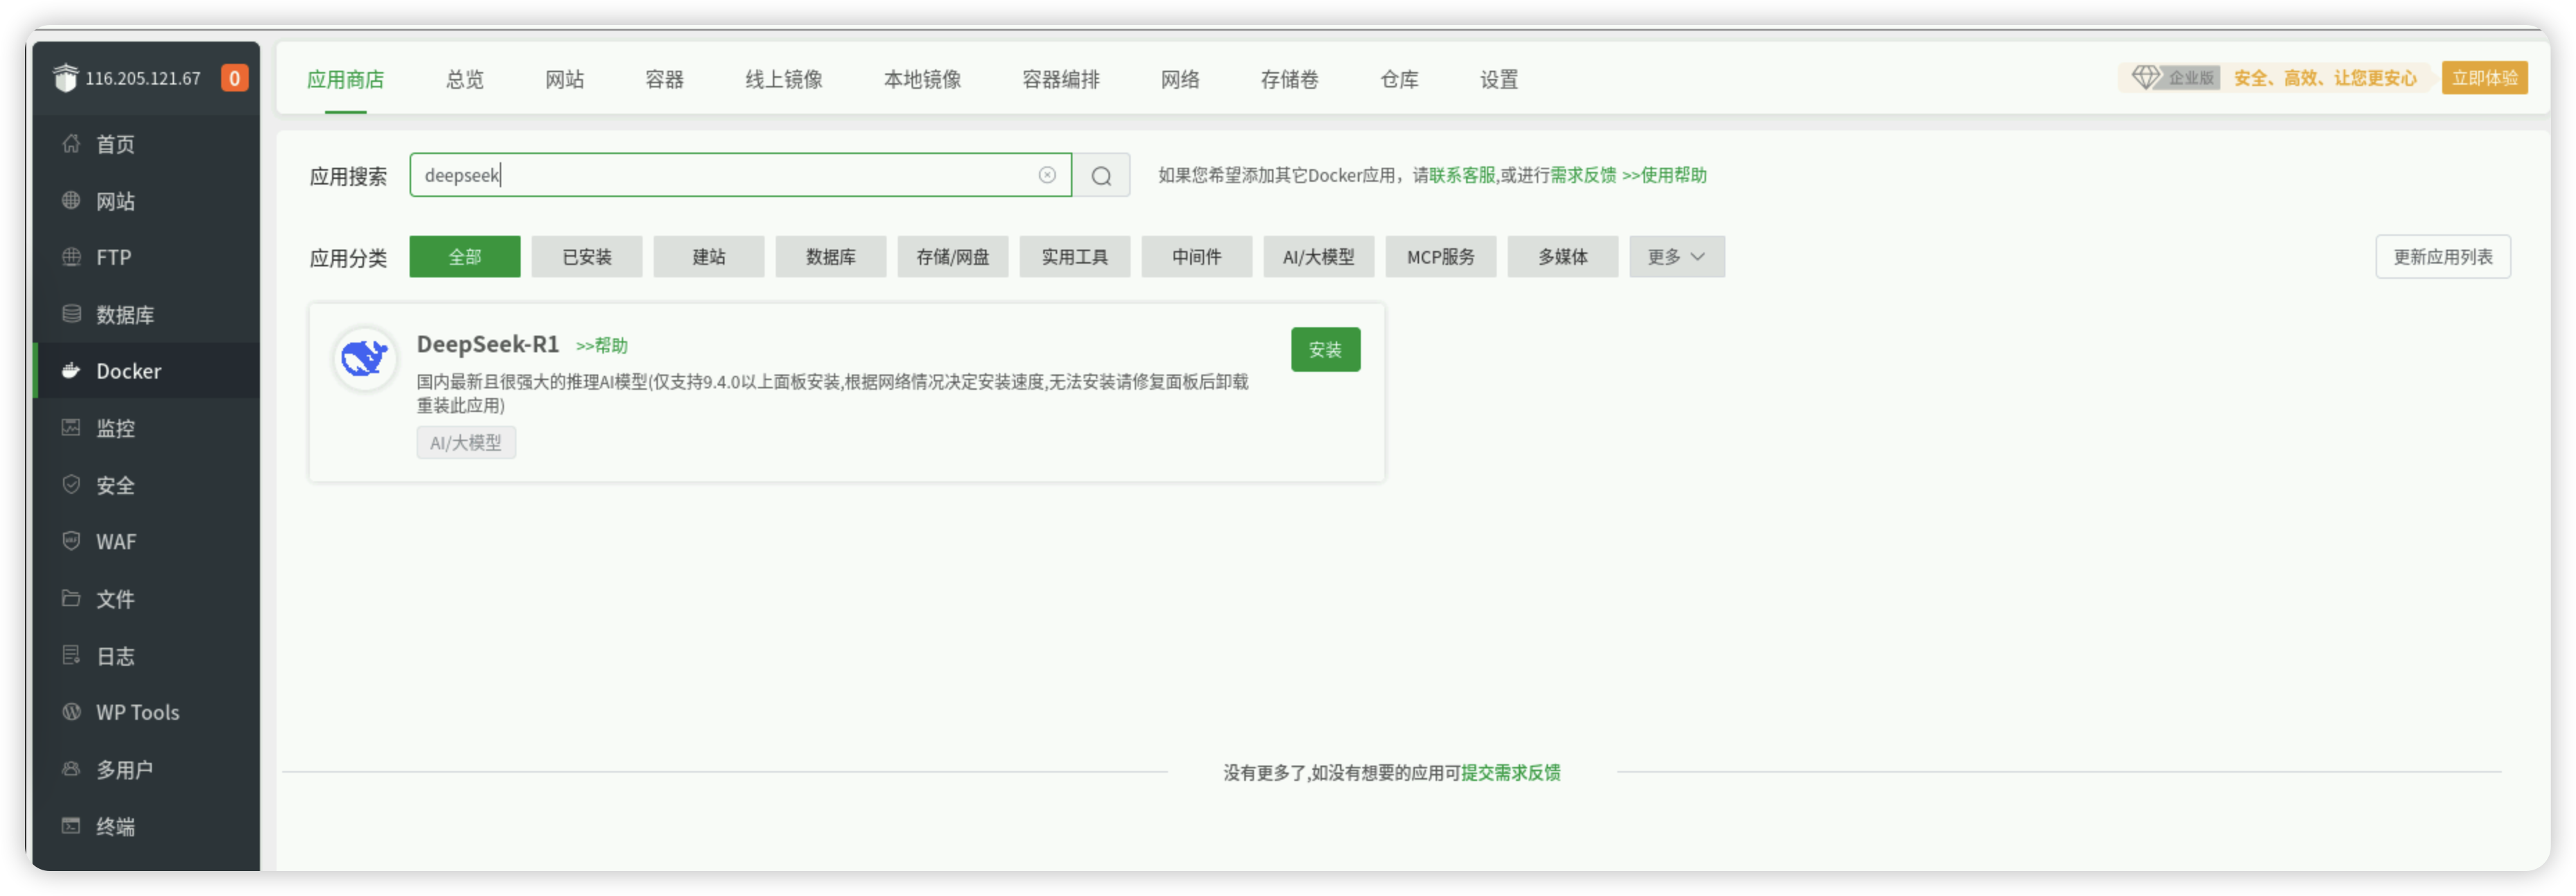Click the FTP globe icon in sidebar
Image resolution: width=2576 pixels, height=896 pixels.
click(x=71, y=257)
